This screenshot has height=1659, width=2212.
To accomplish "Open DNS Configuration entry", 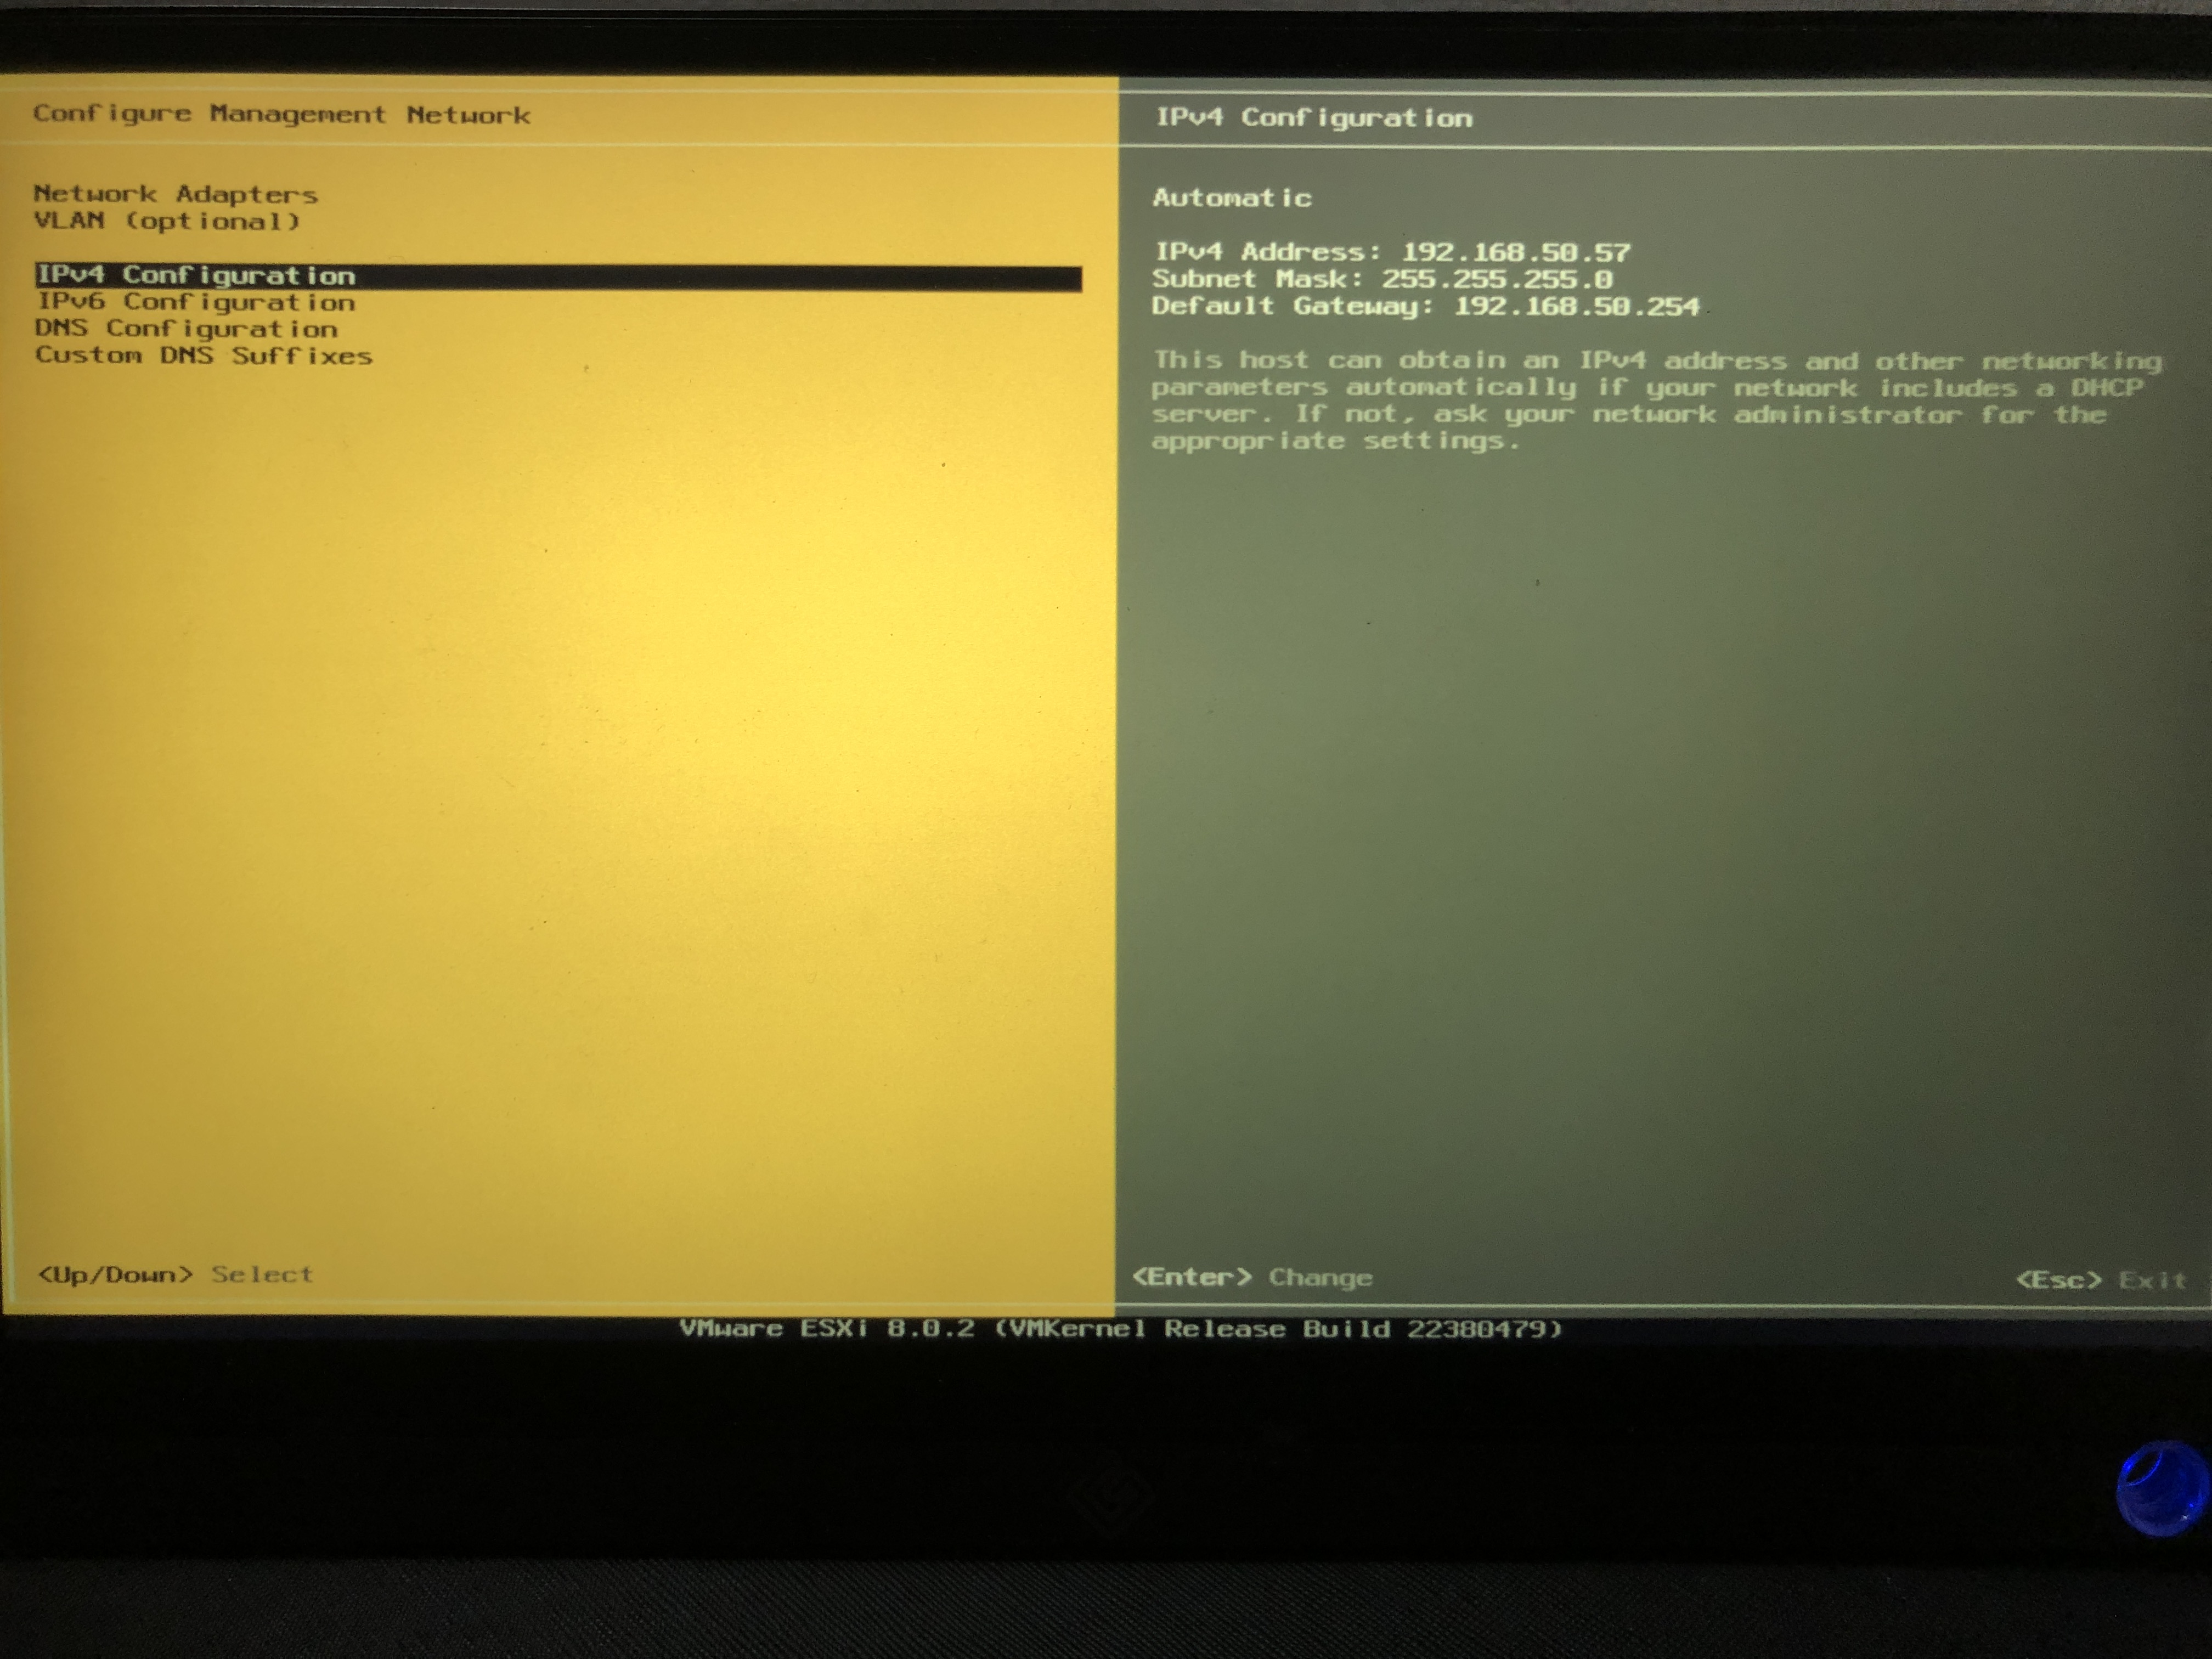I will (x=187, y=329).
